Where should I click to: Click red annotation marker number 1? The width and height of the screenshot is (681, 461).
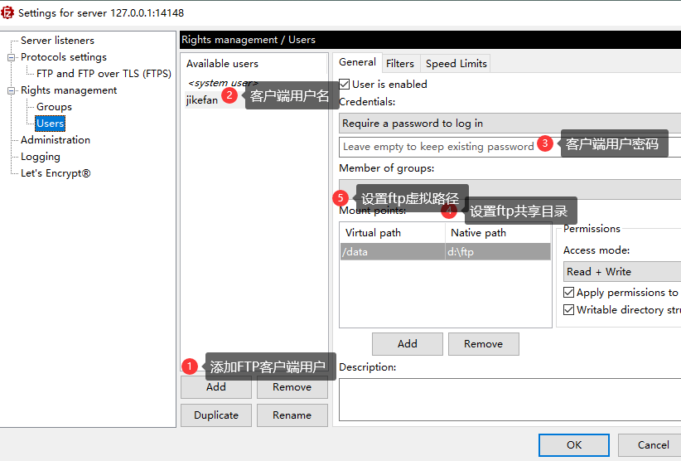click(x=190, y=366)
